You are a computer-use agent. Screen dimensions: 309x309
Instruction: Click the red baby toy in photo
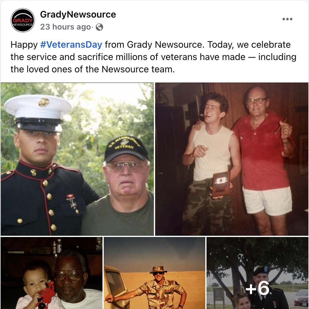tap(46, 294)
